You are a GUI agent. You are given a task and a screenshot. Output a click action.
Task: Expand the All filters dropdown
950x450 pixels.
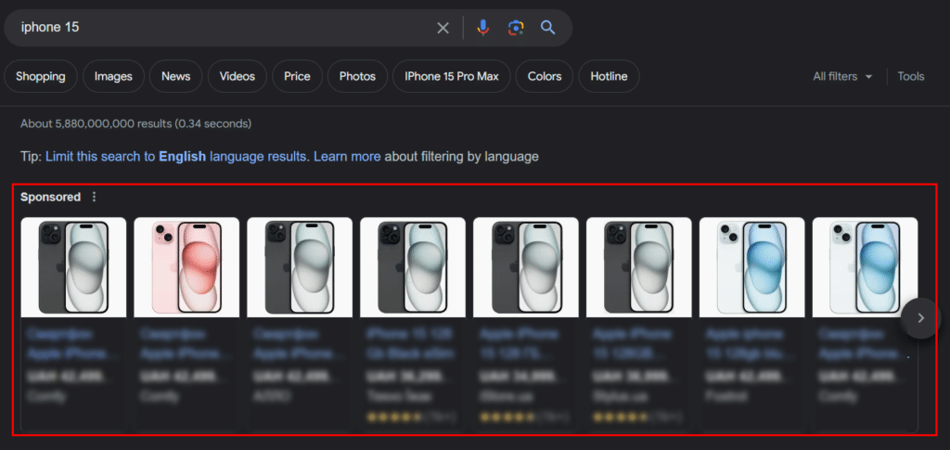pos(842,76)
